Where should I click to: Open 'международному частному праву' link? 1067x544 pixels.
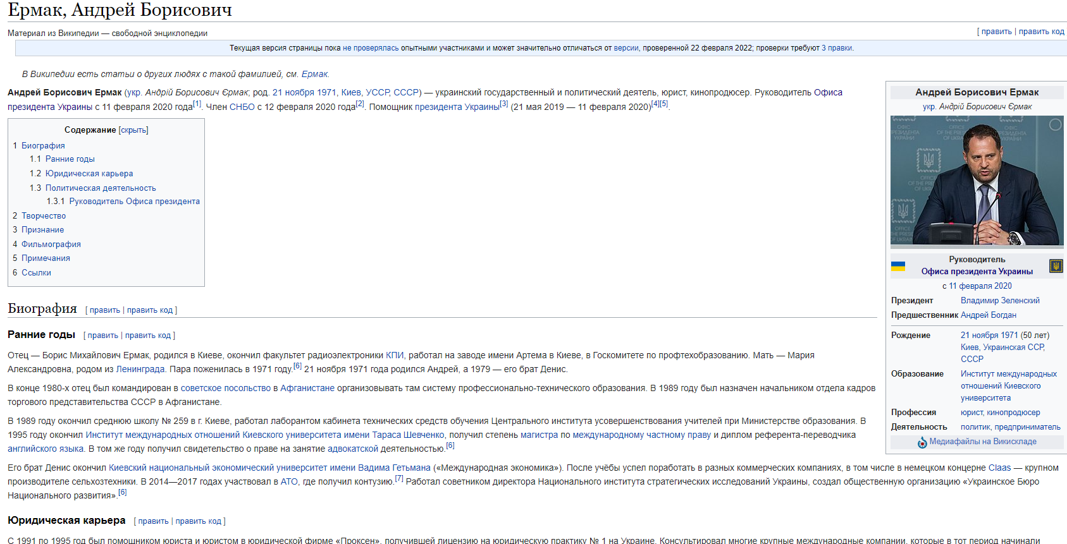tap(642, 435)
